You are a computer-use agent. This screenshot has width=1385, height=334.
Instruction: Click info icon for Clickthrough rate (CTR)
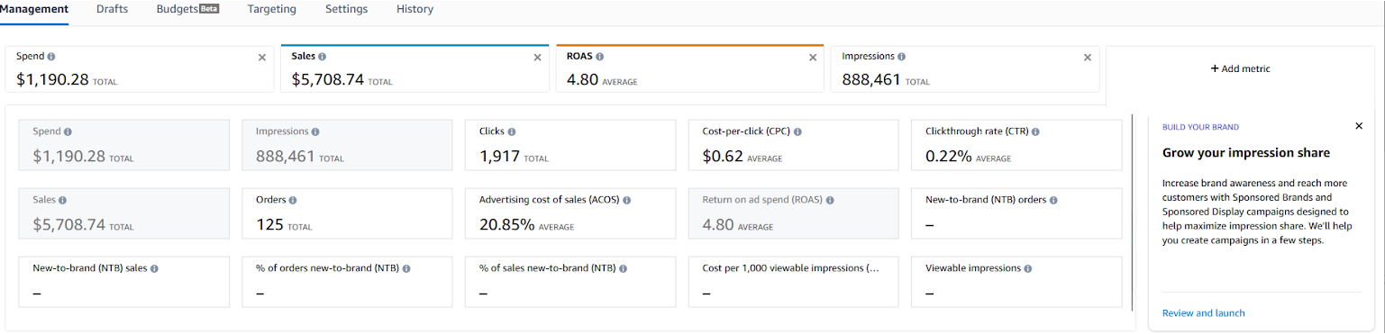click(x=1035, y=131)
